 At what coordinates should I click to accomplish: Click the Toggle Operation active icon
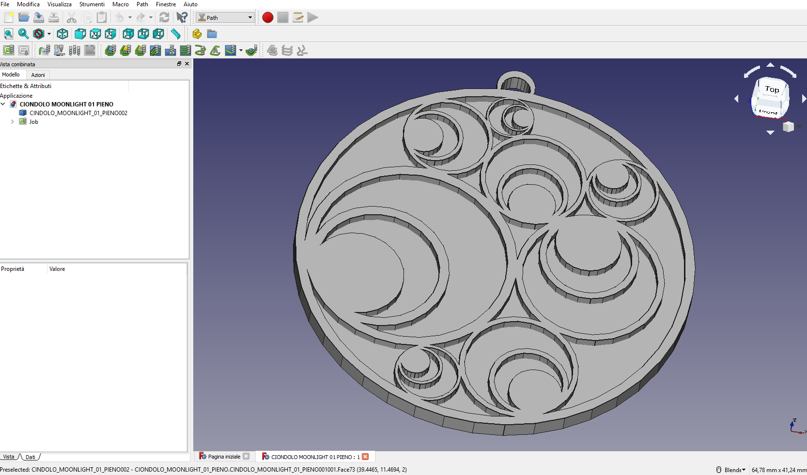coord(90,50)
